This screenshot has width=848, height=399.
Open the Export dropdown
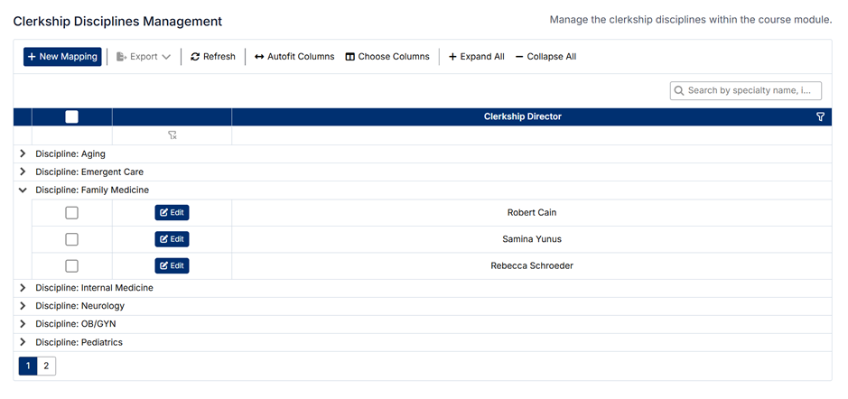coord(144,57)
